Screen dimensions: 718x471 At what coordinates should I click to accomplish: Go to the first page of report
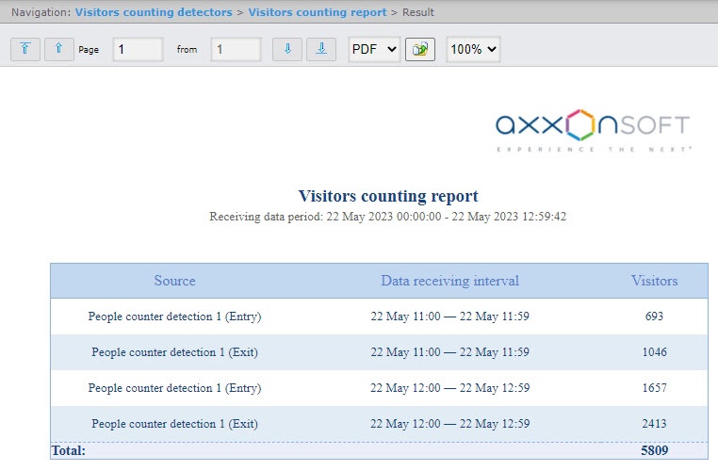tap(25, 49)
